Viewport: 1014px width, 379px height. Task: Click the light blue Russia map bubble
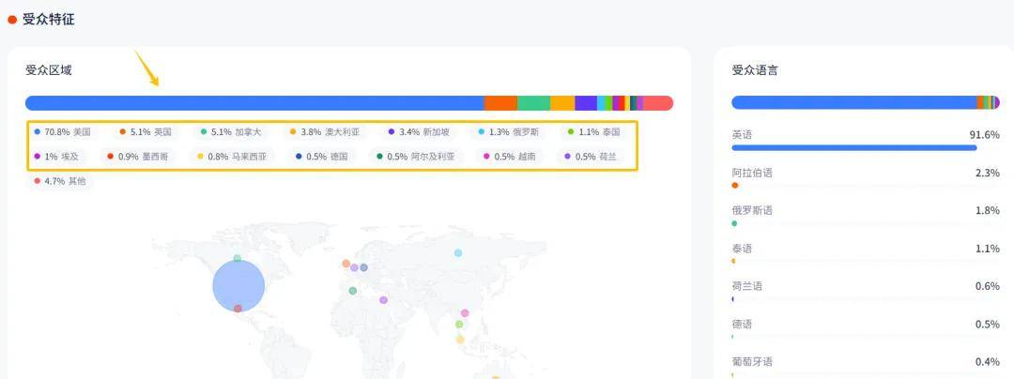pos(458,252)
